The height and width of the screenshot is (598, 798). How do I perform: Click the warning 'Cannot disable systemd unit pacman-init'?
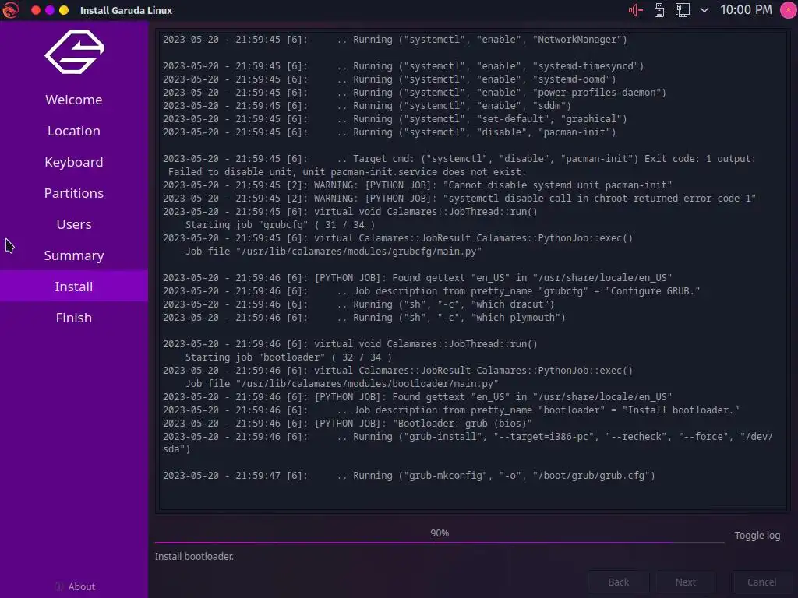tap(418, 185)
